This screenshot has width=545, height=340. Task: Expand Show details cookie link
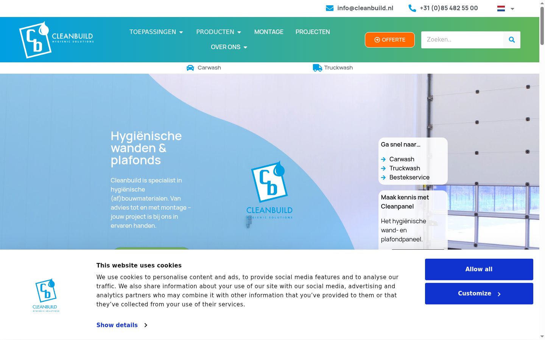(117, 325)
